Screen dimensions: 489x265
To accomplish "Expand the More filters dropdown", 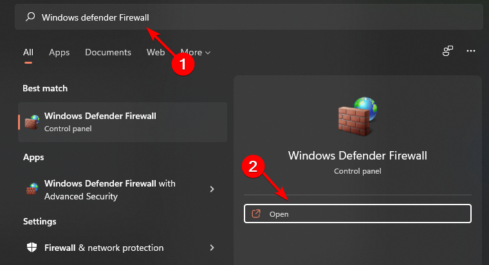I will (195, 52).
